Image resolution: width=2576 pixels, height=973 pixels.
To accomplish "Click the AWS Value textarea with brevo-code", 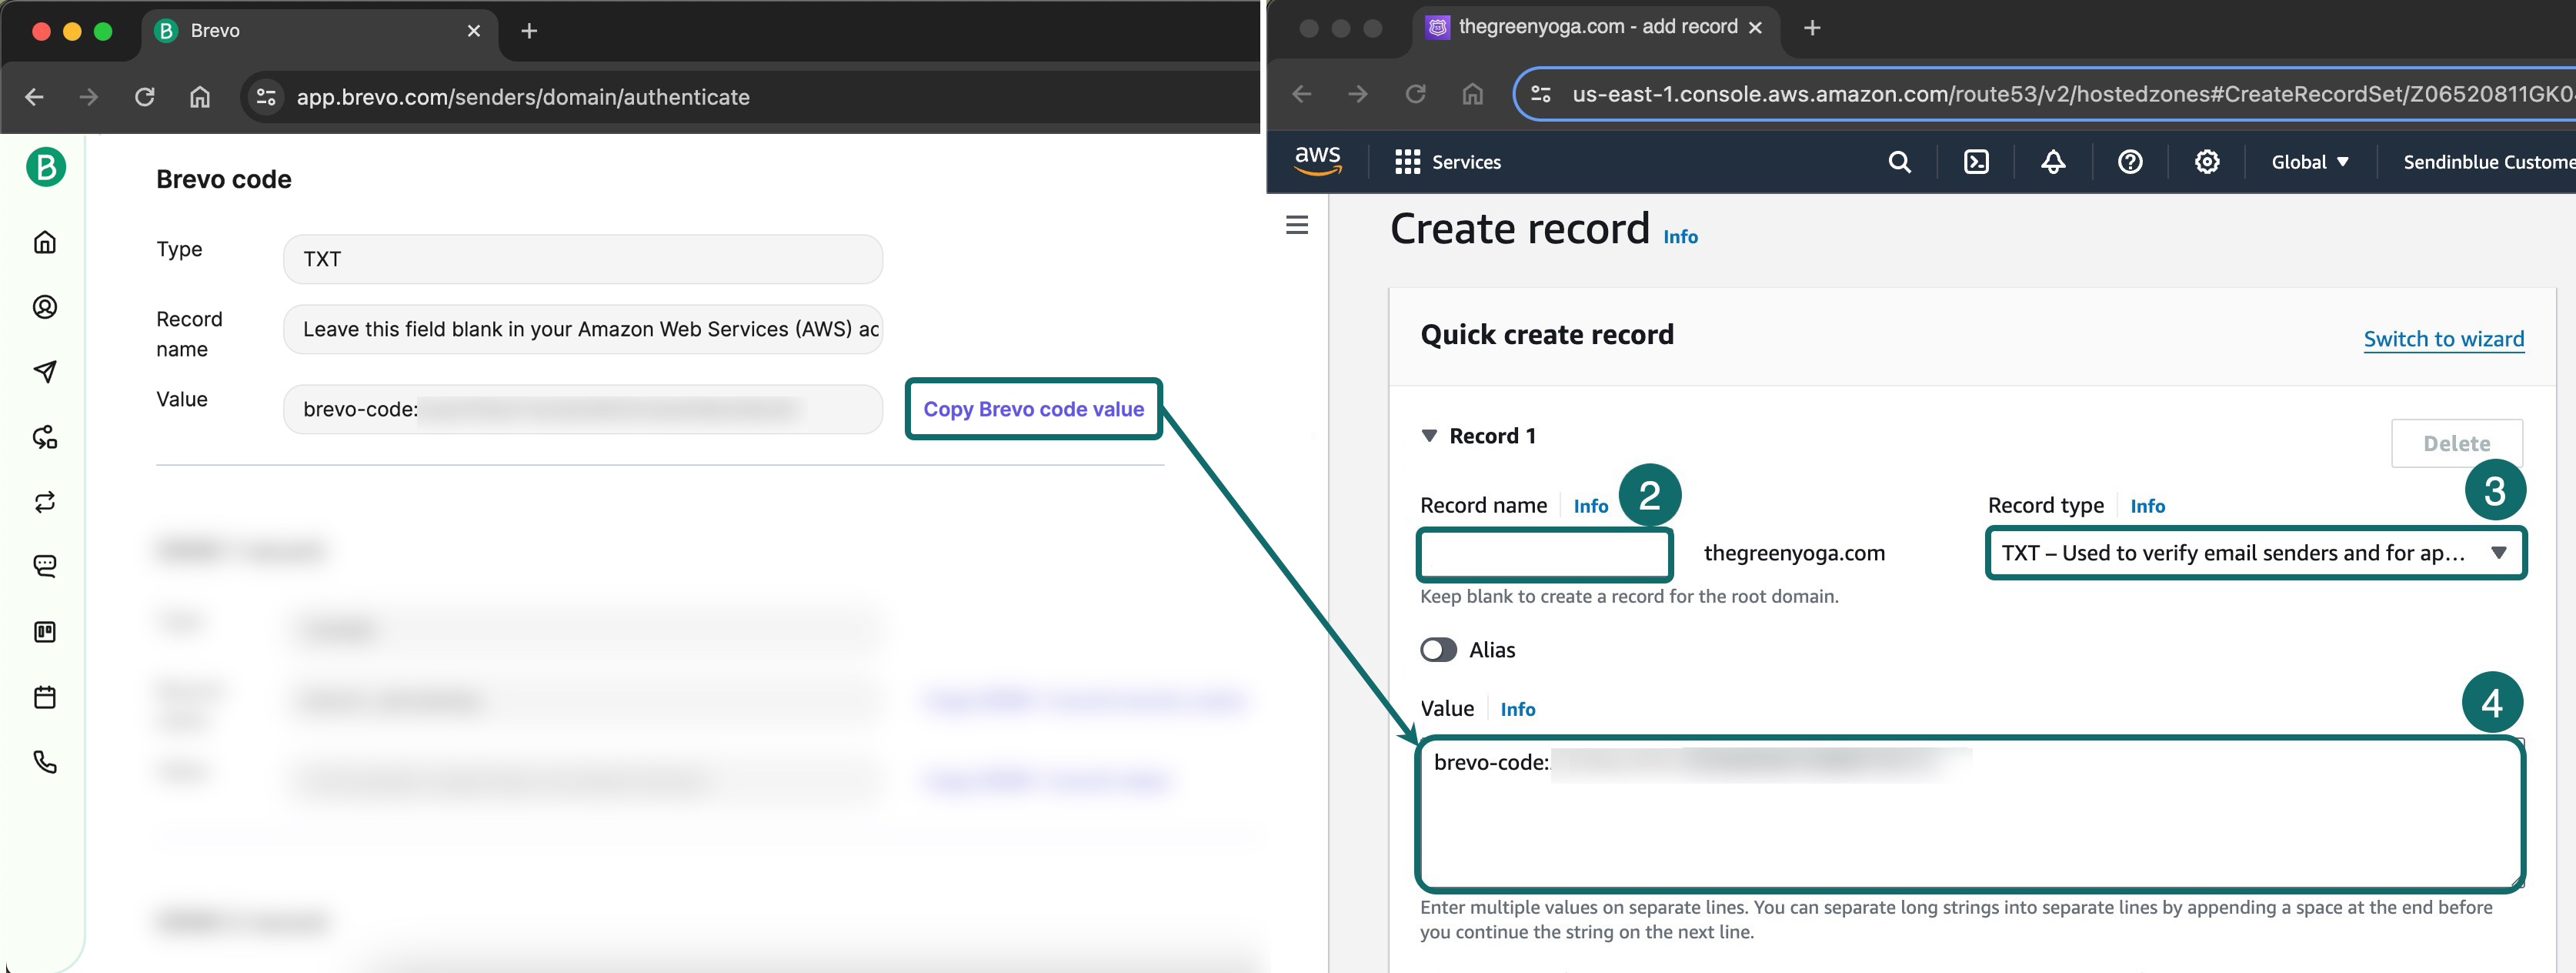I will (x=1970, y=814).
